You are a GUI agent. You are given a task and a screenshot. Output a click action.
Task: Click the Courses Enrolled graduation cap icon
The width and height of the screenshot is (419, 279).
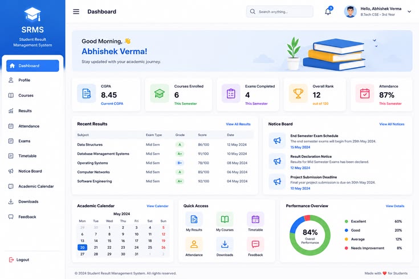(x=160, y=93)
